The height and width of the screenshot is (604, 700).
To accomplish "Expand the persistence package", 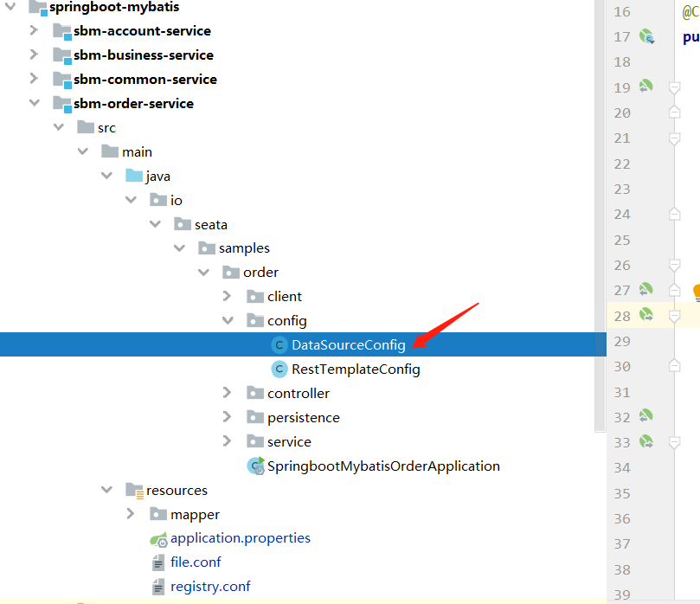I will [228, 417].
